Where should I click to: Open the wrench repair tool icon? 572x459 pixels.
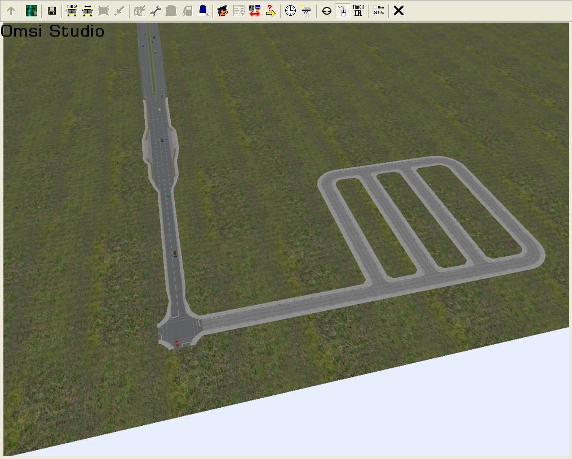[x=156, y=11]
